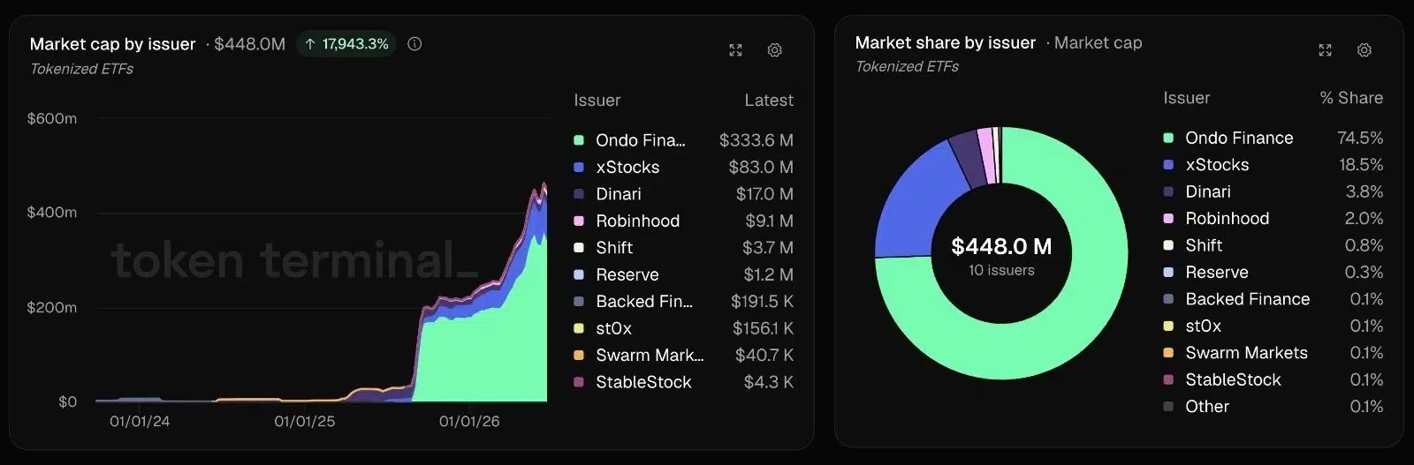
Task: Toggle Dinari series in Market cap legend
Action: click(x=683, y=194)
